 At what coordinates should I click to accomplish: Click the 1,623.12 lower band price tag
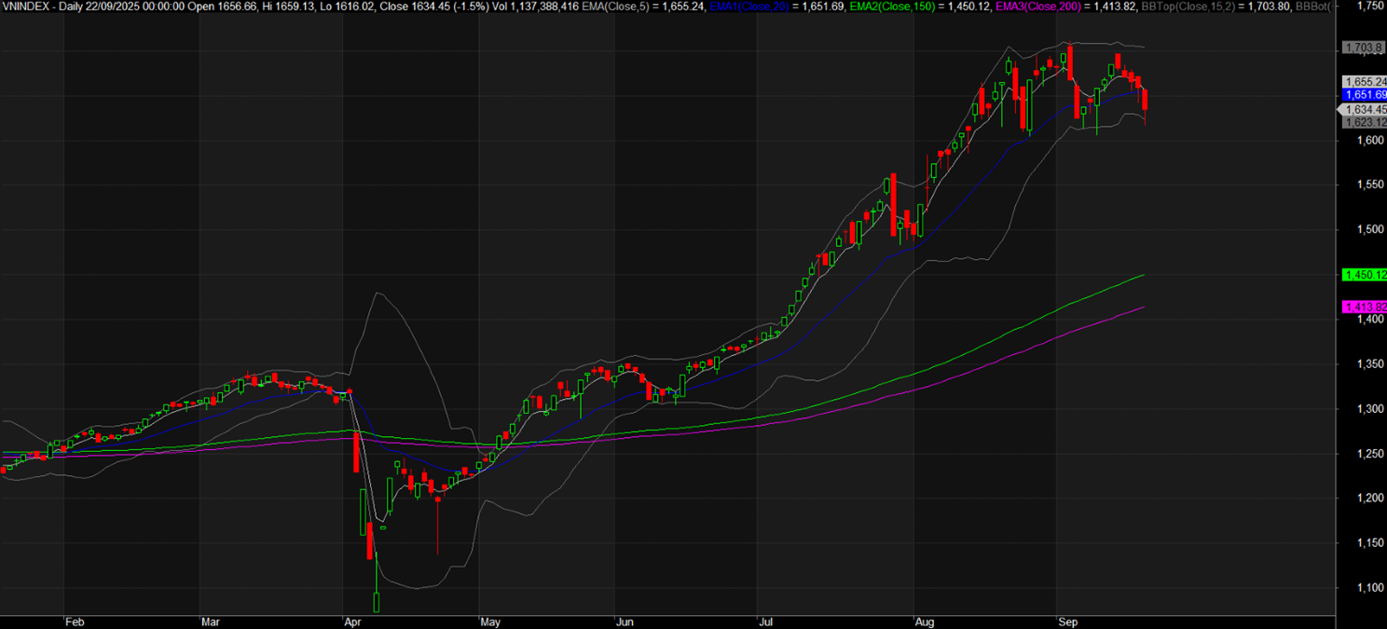click(x=1364, y=122)
